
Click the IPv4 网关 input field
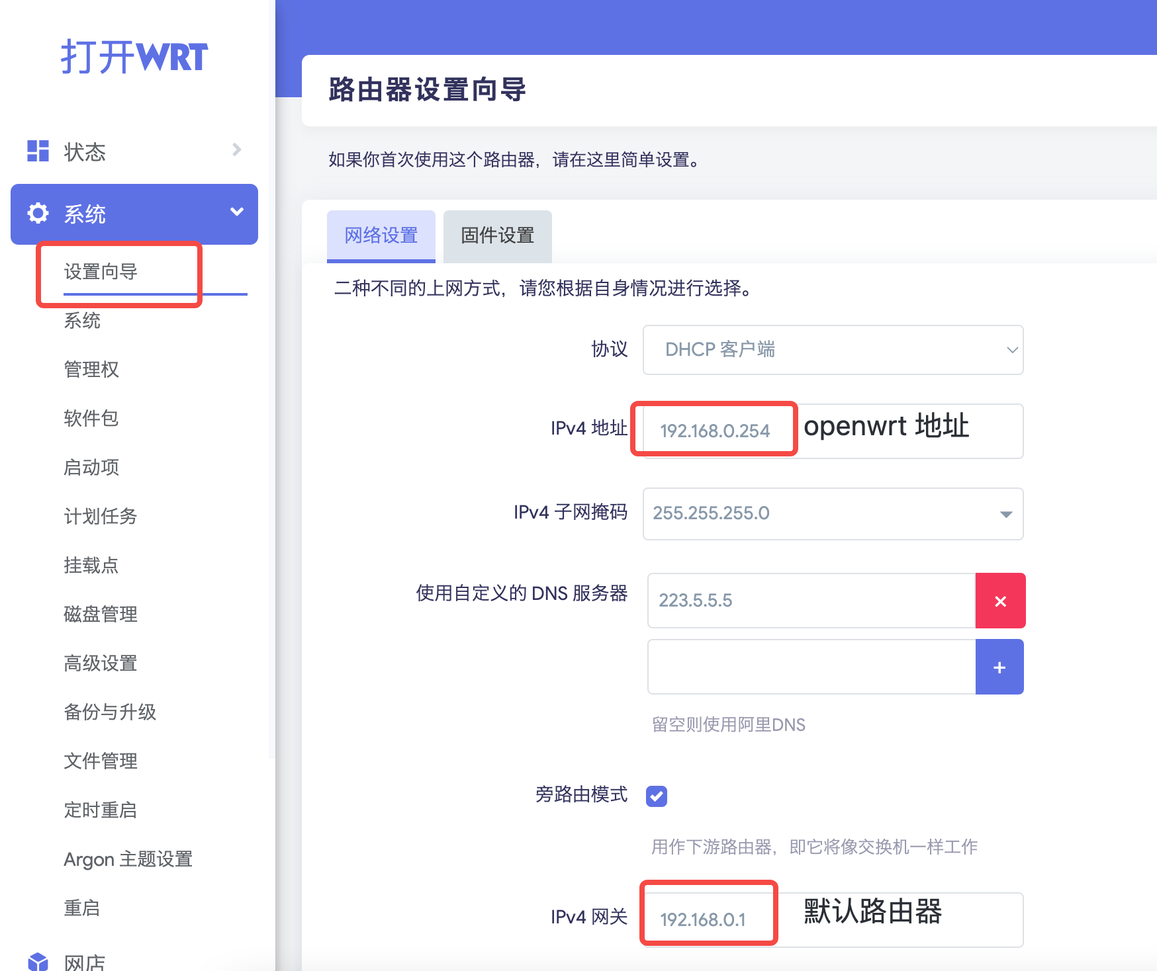(833, 919)
